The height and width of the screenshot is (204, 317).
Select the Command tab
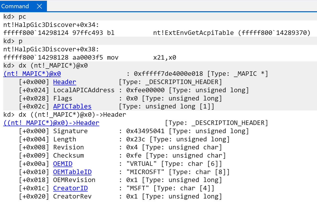(x=15, y=6)
